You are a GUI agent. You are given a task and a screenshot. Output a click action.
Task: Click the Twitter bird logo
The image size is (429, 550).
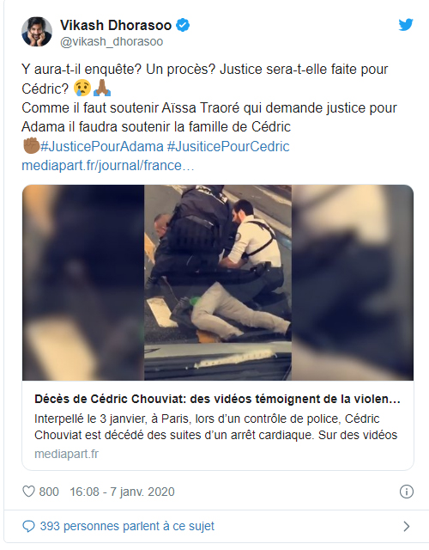coord(406,25)
